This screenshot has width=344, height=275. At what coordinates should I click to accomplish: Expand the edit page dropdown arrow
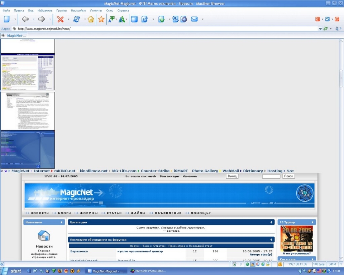point(153,19)
